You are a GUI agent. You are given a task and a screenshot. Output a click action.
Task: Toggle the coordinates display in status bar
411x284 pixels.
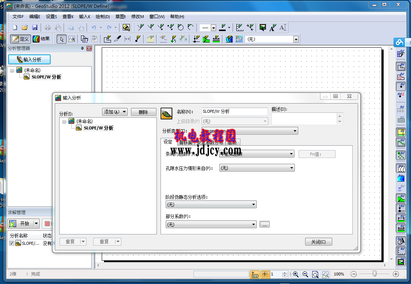click(x=255, y=274)
